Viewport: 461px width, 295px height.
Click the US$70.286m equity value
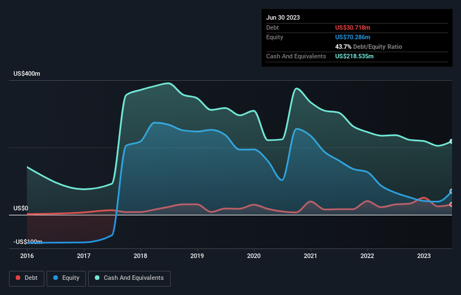click(353, 37)
